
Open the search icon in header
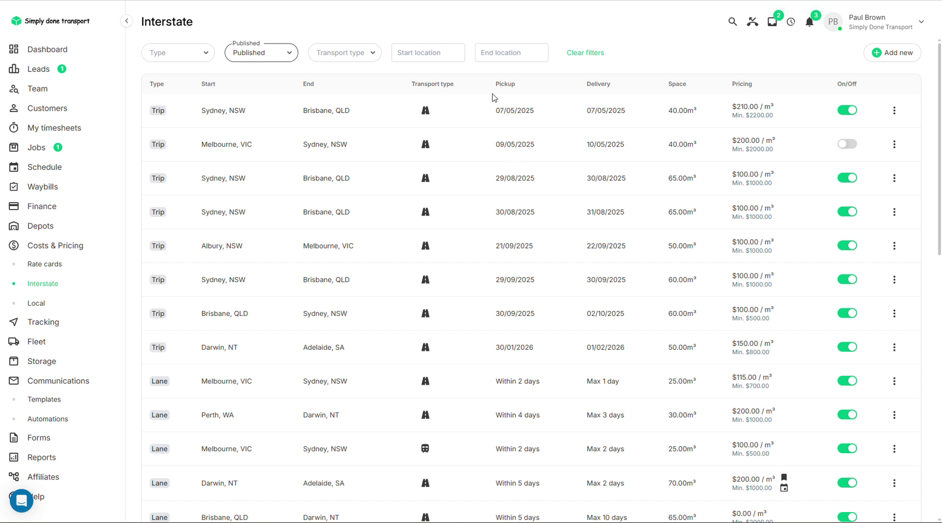pos(732,22)
